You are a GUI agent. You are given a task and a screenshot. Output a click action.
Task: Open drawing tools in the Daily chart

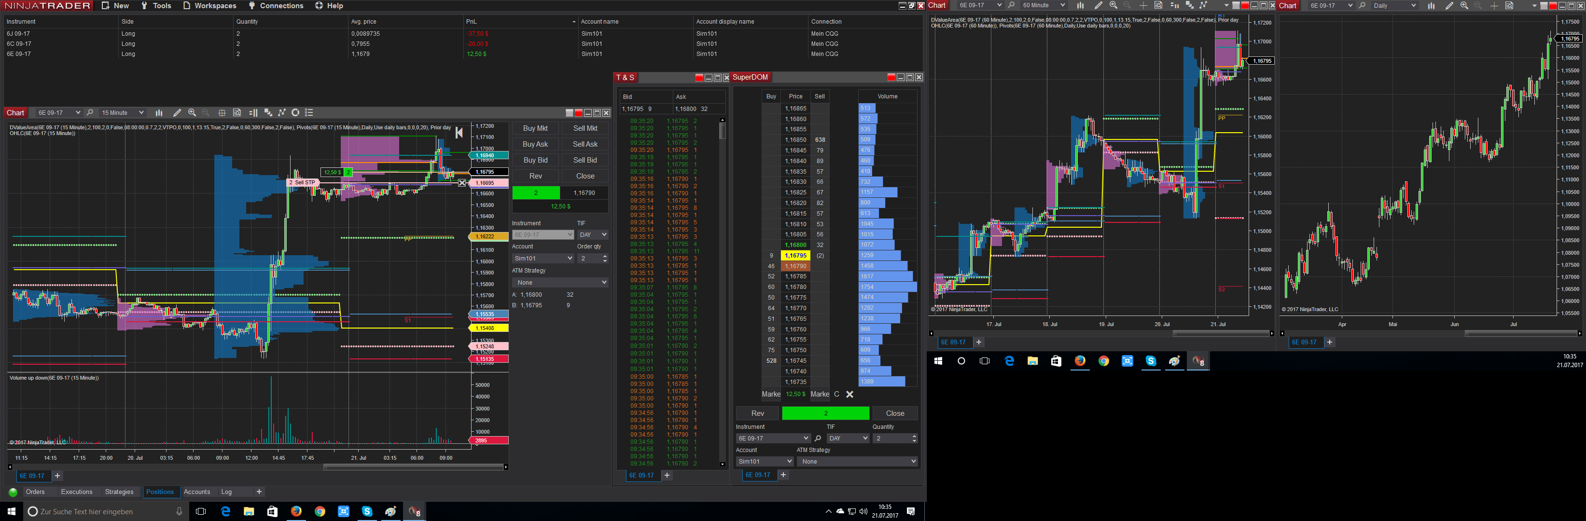tap(1449, 5)
